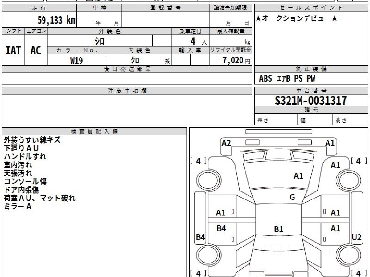Select the B1 mark on the roof
The image size is (370, 277).
coord(279,229)
